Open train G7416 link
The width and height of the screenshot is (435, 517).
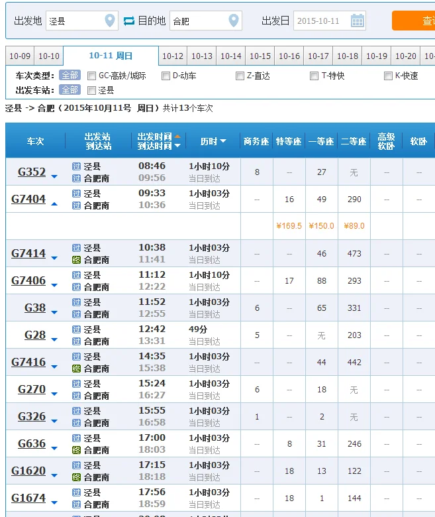click(x=28, y=362)
